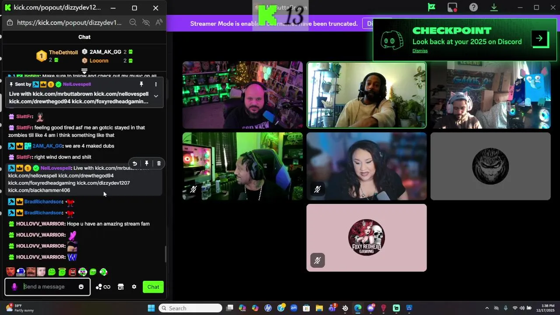Click the system tray volume icon
Screen dimensions: 560x315
tap(522, 308)
